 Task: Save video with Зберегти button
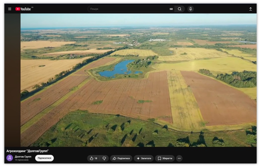165,158
